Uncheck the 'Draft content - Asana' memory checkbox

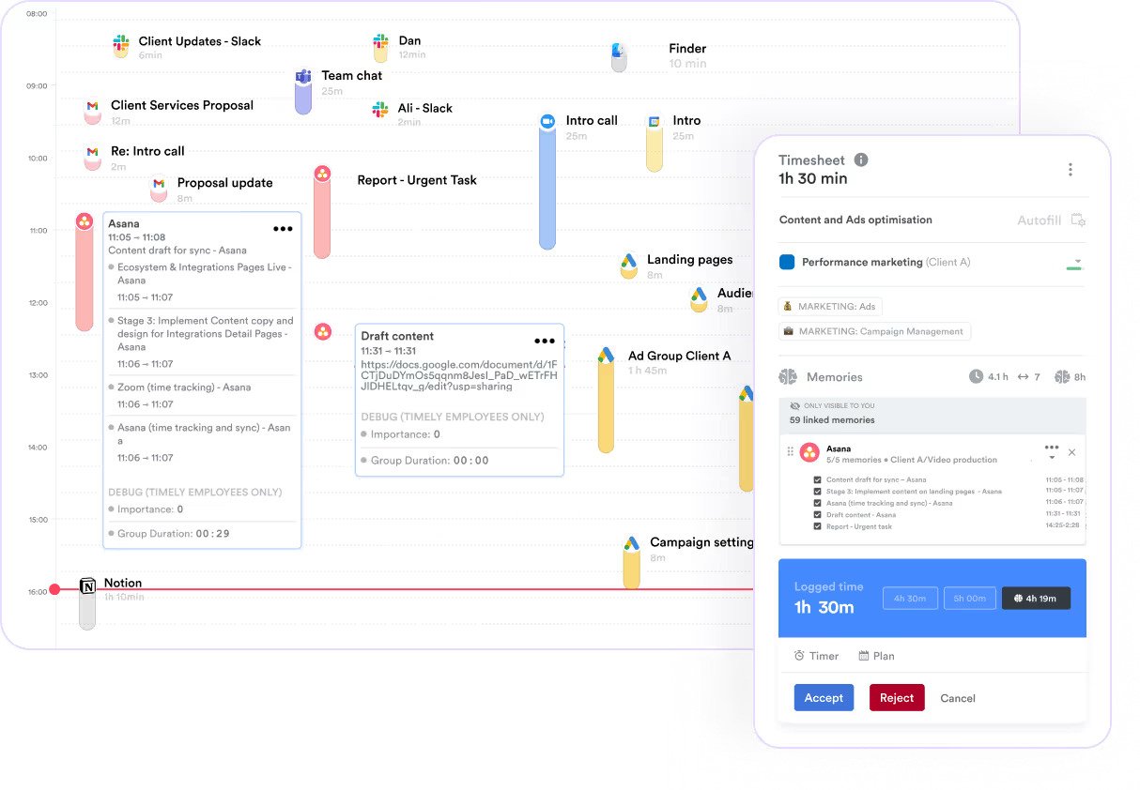[x=817, y=515]
